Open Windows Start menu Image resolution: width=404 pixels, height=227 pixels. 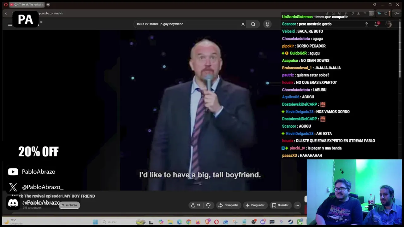[95, 222]
